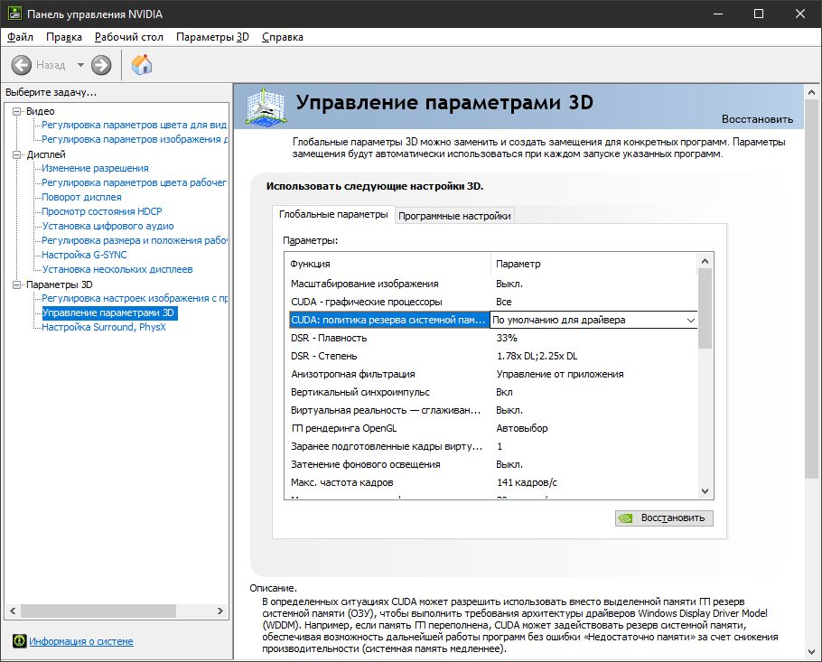The height and width of the screenshot is (662, 822).
Task: Click the NVIDIA logo title bar icon
Action: coord(14,14)
